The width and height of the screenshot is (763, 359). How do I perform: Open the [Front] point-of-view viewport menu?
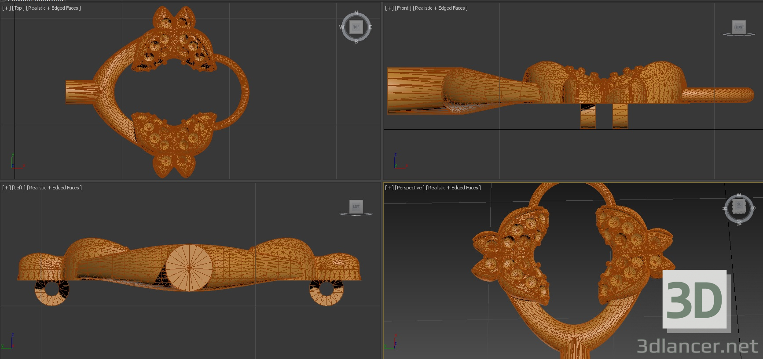[403, 8]
